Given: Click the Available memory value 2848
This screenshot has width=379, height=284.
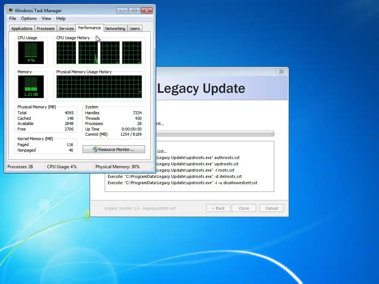Looking at the screenshot, I should tap(69, 124).
